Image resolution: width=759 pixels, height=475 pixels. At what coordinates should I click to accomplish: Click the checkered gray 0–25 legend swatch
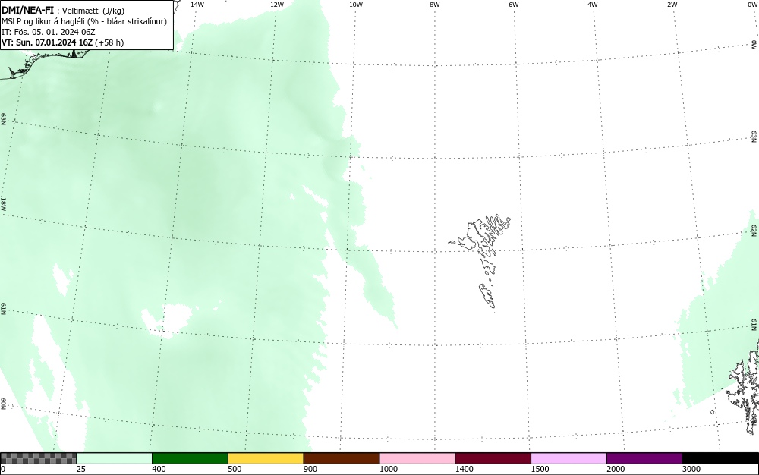pyautogui.click(x=38, y=458)
